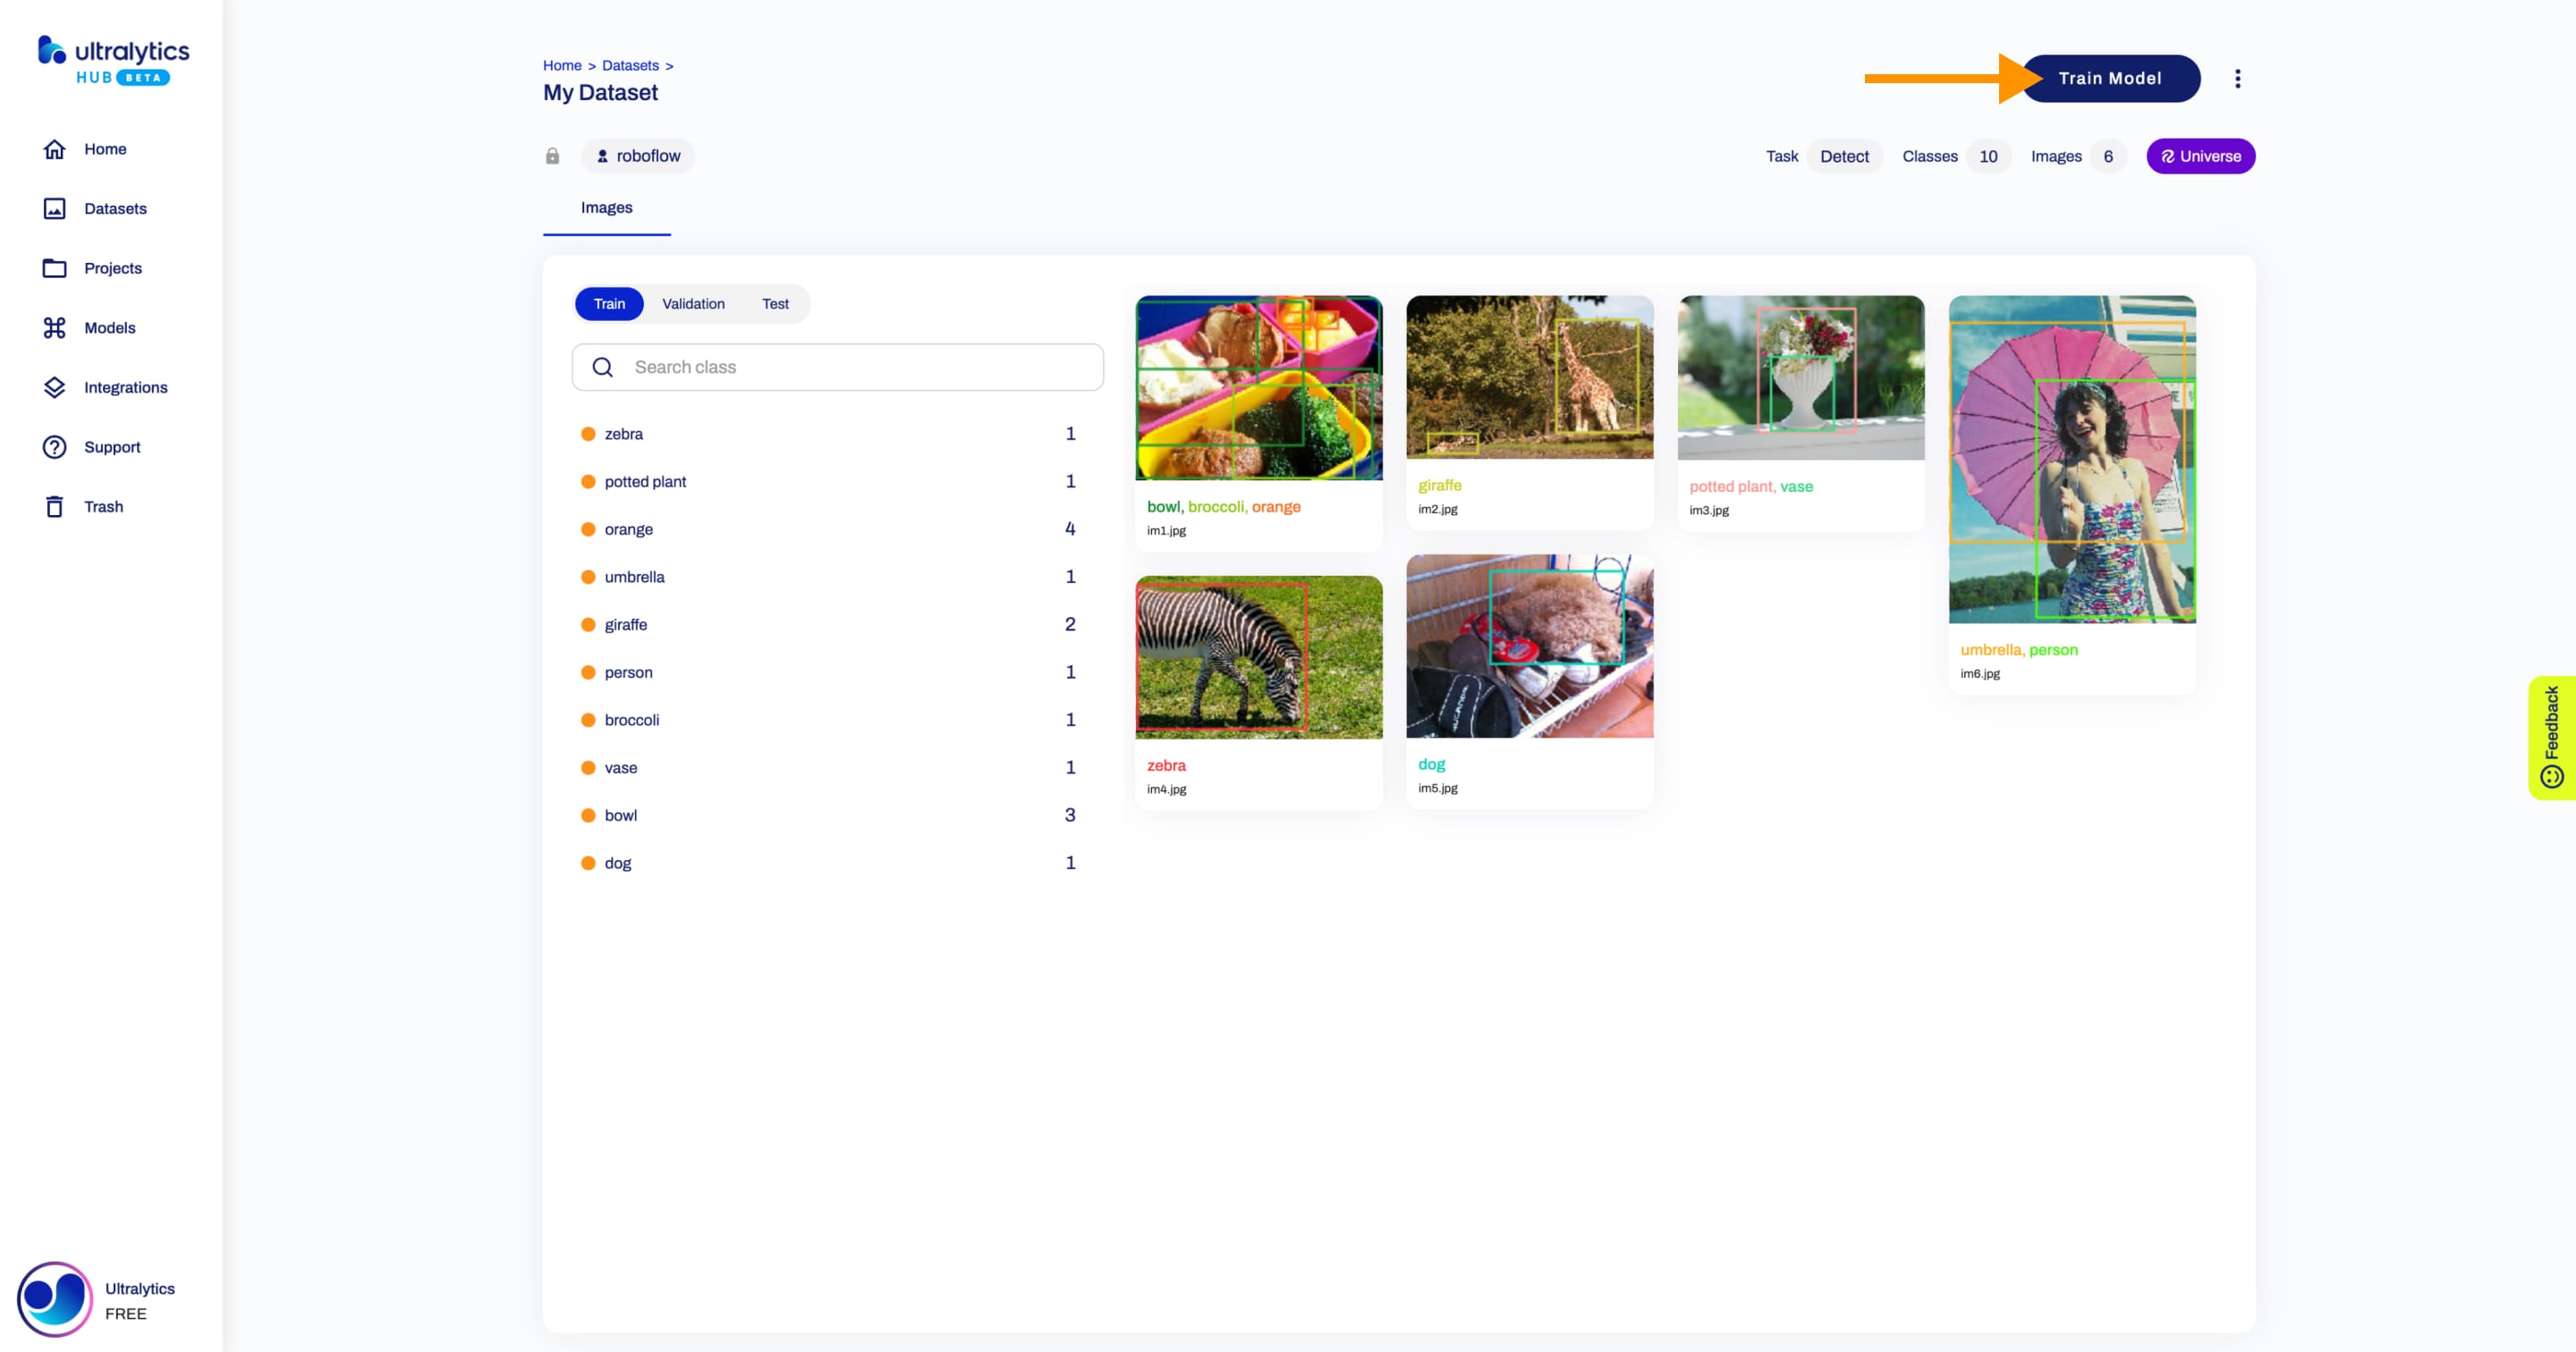The image size is (2576, 1352).
Task: Click the Home sidebar icon
Action: (55, 148)
